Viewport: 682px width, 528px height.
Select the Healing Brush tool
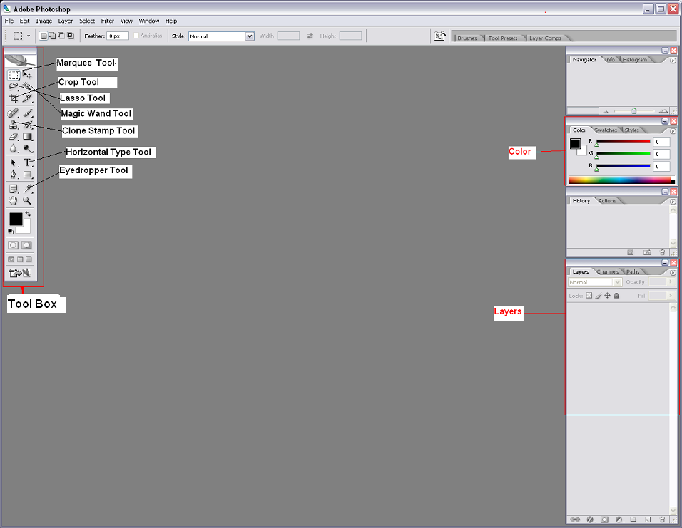[14, 113]
